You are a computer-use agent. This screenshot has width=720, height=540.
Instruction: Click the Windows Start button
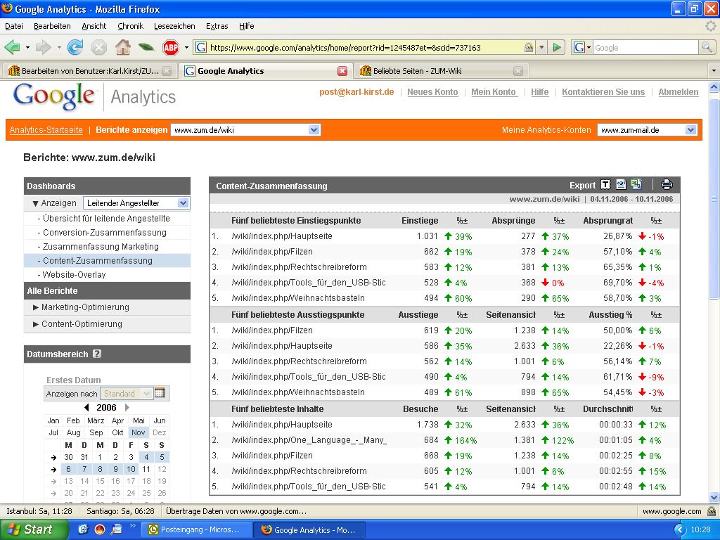pos(30,529)
